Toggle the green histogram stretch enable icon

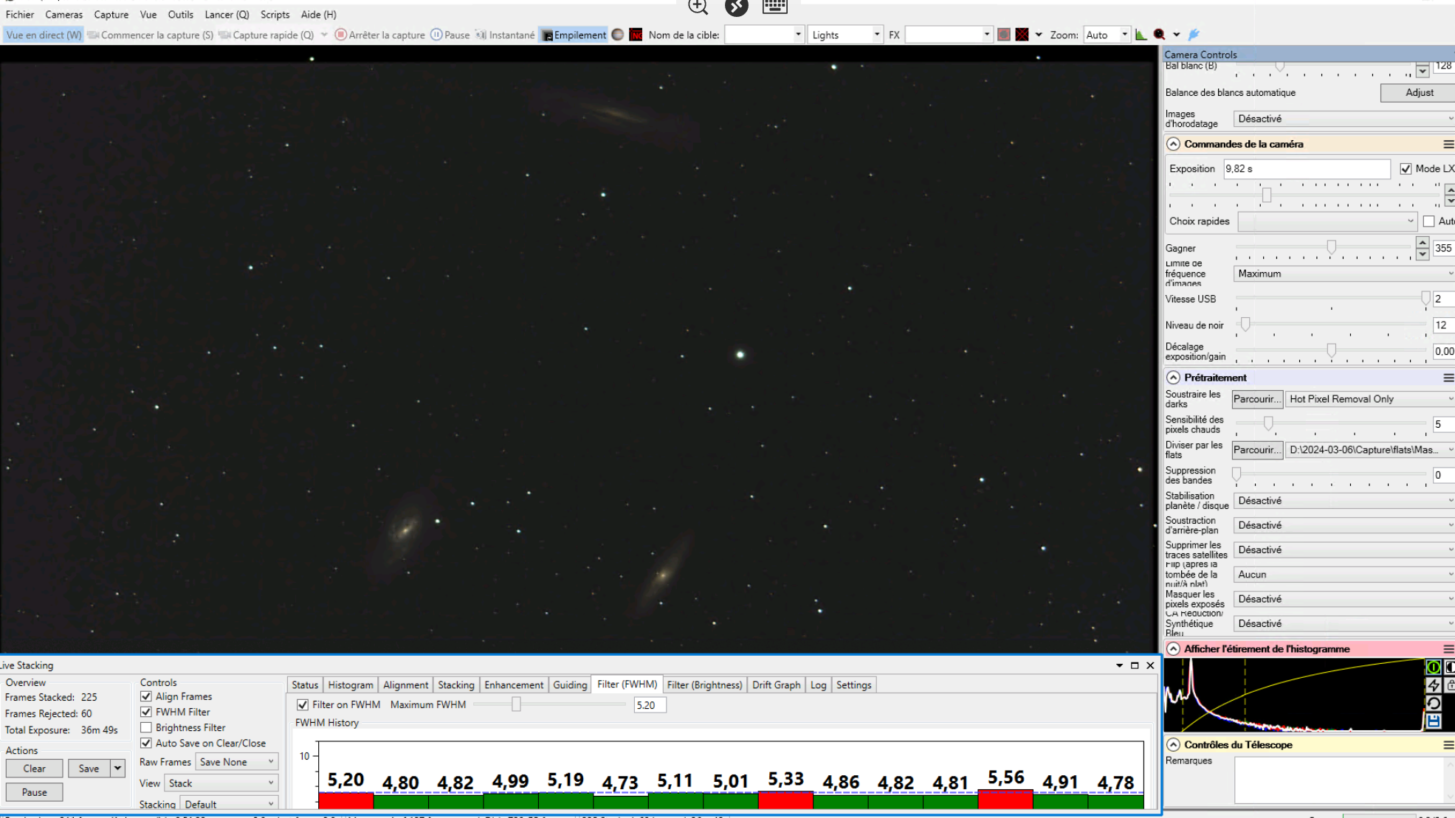pos(1433,667)
